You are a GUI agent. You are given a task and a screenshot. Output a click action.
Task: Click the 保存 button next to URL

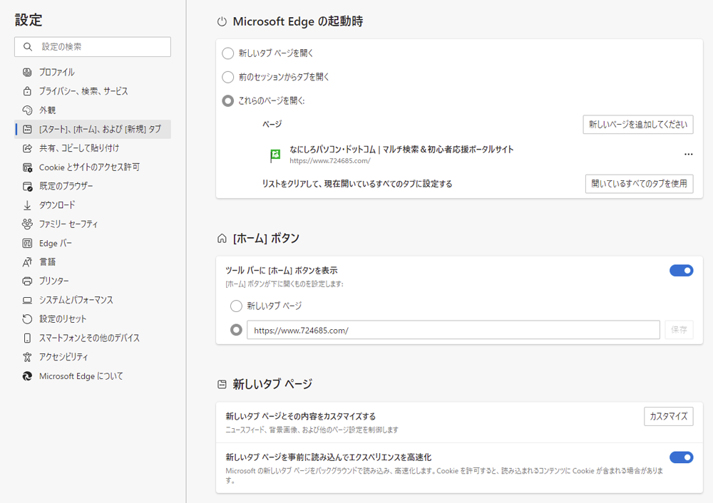click(679, 329)
